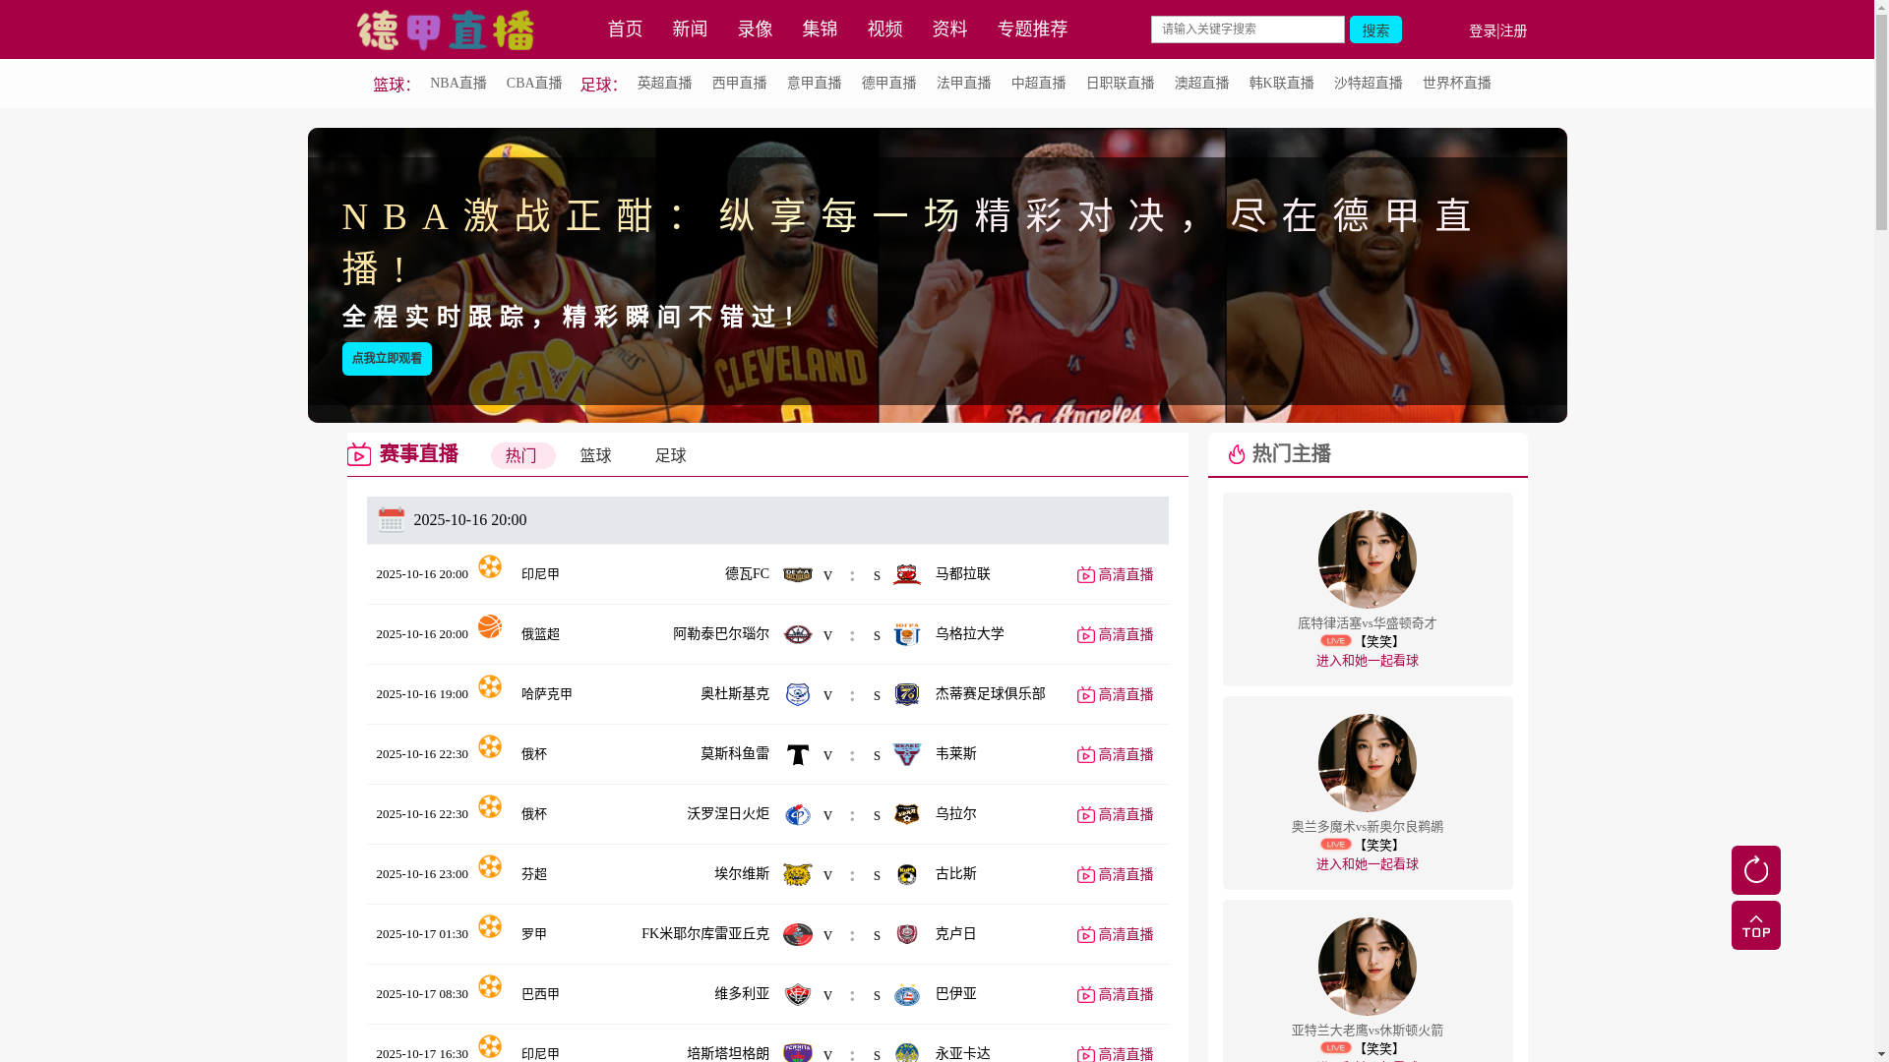Click the TOP back-to-top icon
This screenshot has width=1889, height=1062.
(1755, 925)
